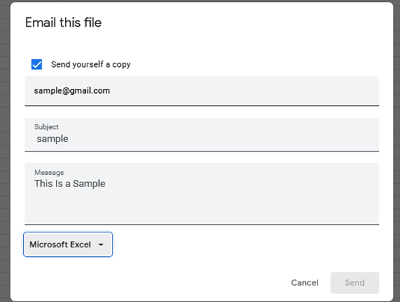The width and height of the screenshot is (400, 302).
Task: Click the Message field label
Action: click(49, 172)
